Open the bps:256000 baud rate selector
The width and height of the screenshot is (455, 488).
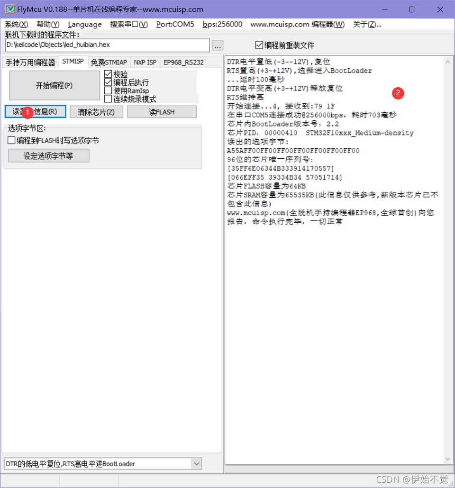click(222, 24)
